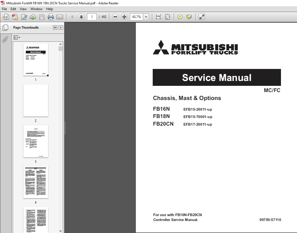
Task: Open the Edit menu
Action: pos(13,9)
